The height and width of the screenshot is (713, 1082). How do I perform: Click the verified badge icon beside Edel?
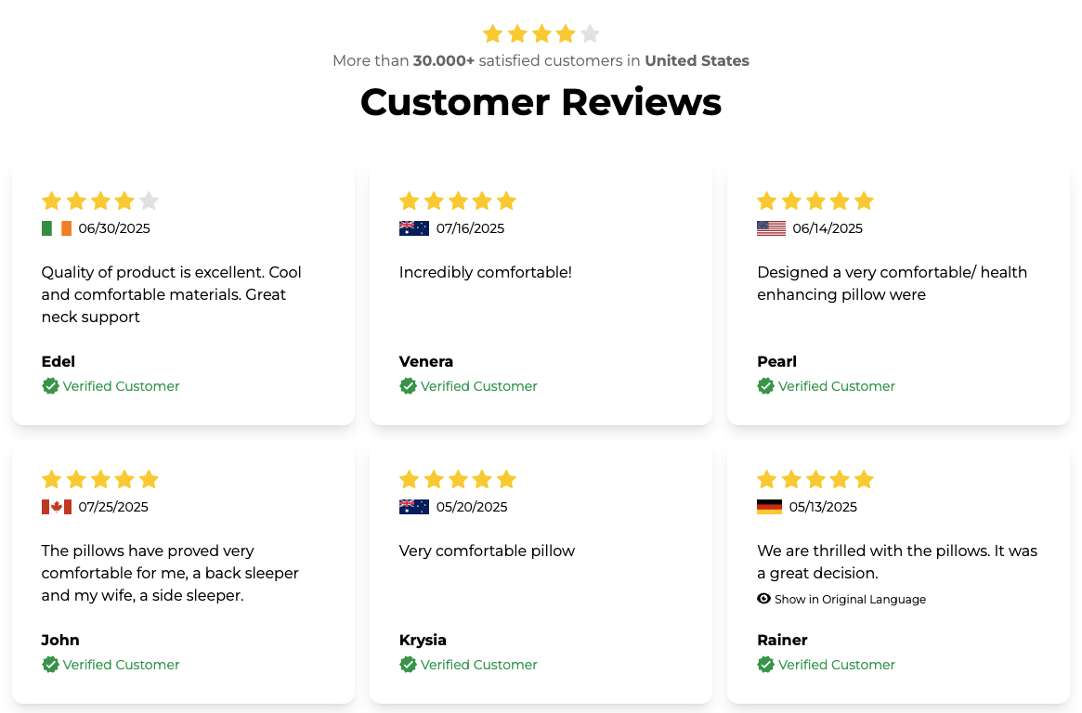click(x=50, y=386)
